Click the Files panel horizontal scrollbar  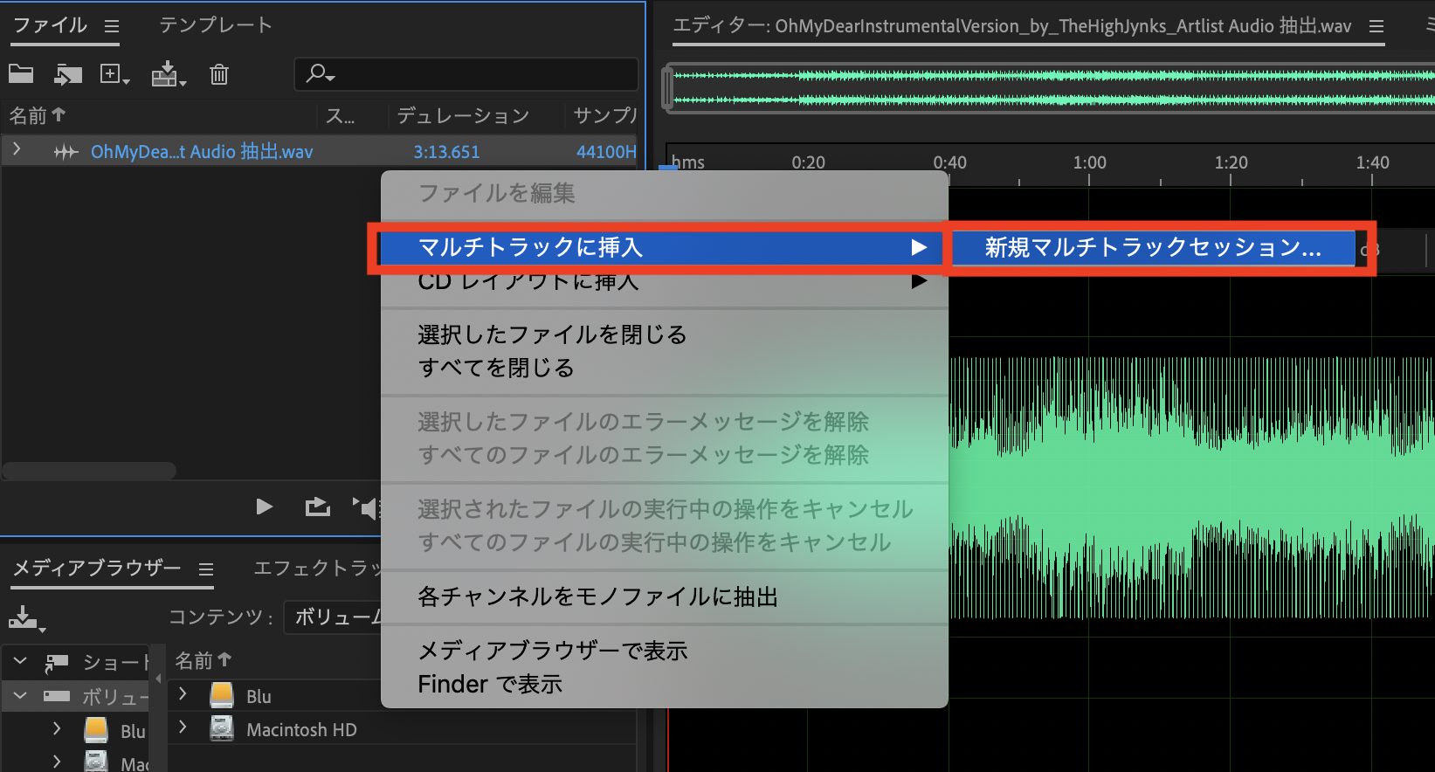click(89, 471)
